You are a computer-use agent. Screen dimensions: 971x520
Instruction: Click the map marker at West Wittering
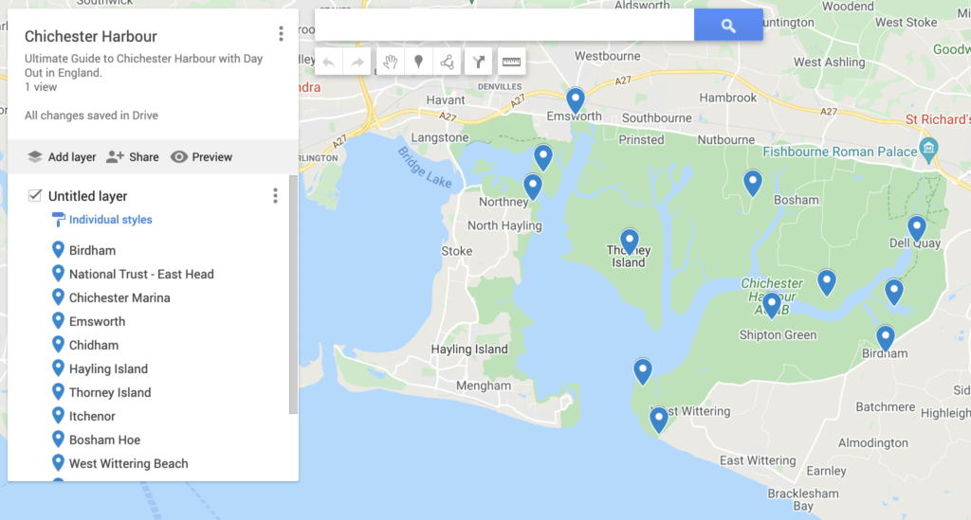coord(659,421)
